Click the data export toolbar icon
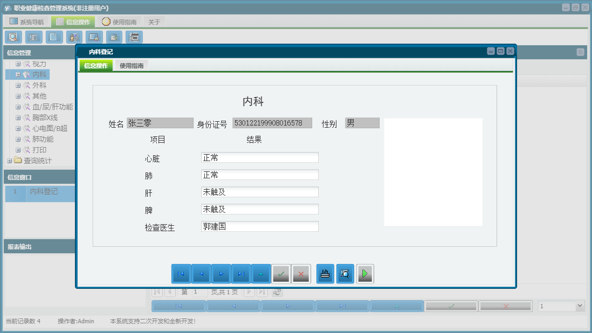Viewport: 592px width, 333px height. (114, 37)
